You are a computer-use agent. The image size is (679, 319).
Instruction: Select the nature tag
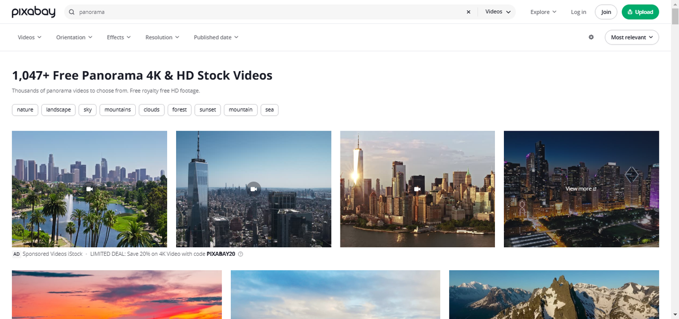click(25, 110)
